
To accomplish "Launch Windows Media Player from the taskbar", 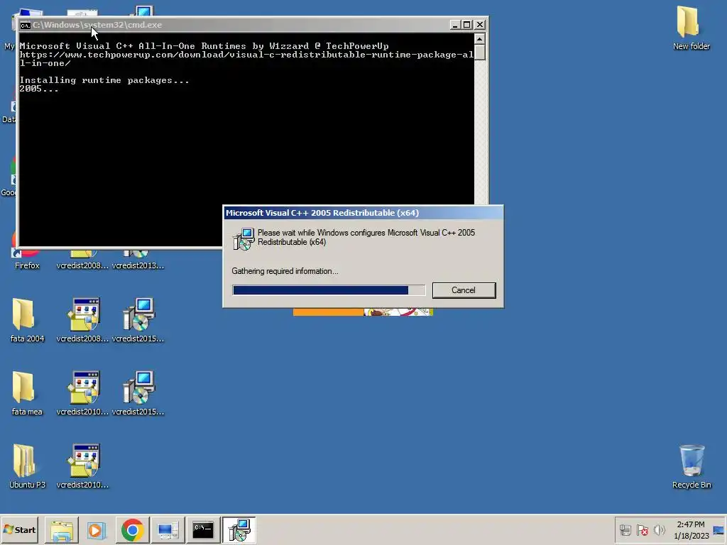I will coord(97,529).
